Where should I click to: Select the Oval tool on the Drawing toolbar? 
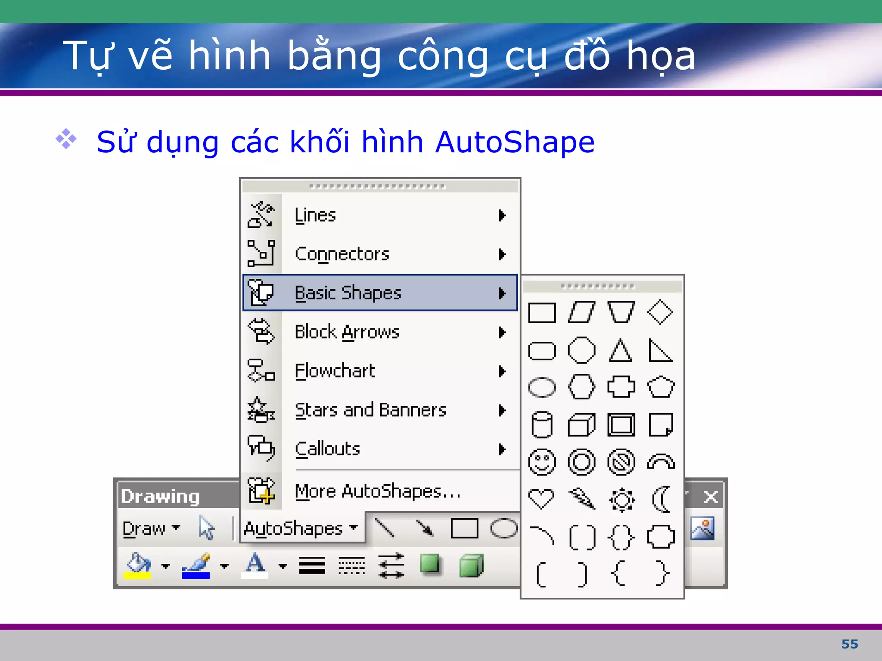click(x=504, y=528)
